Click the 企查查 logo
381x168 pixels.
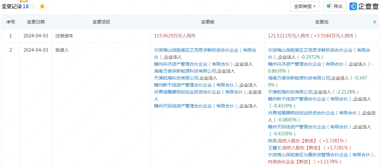(x=364, y=6)
